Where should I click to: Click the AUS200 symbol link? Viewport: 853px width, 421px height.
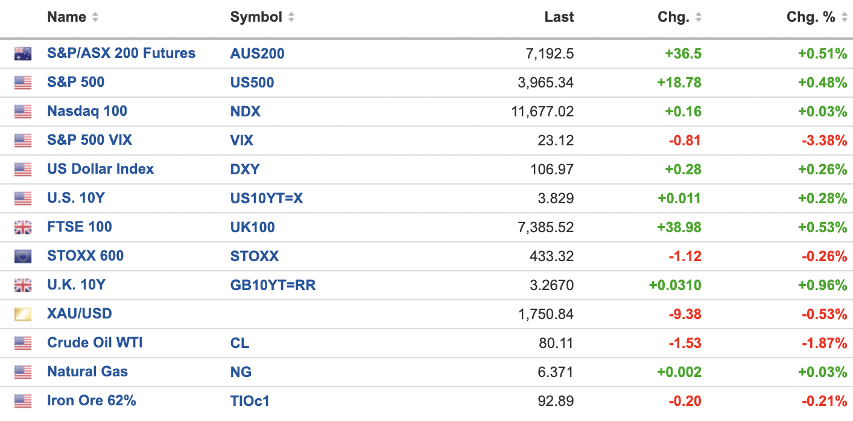click(257, 54)
